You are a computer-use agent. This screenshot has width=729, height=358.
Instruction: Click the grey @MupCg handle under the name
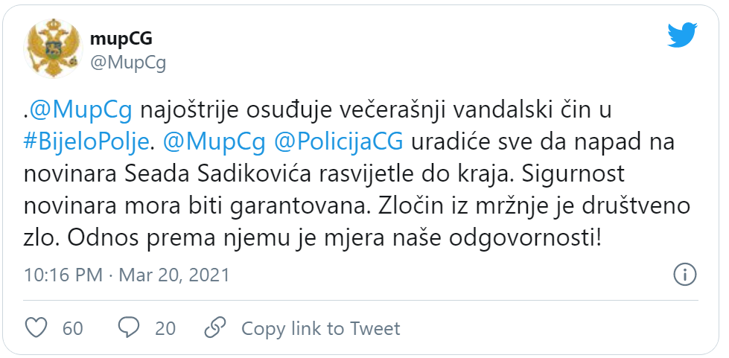click(x=128, y=63)
